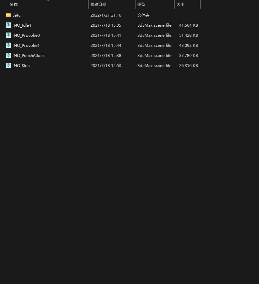Sort files by the 修改日期 column header
Viewport: 259px width, 284px height.
[98, 5]
